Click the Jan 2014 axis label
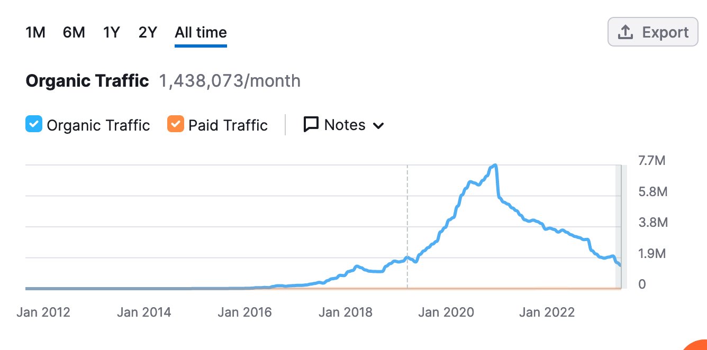Screen dimensions: 707x350 [144, 312]
